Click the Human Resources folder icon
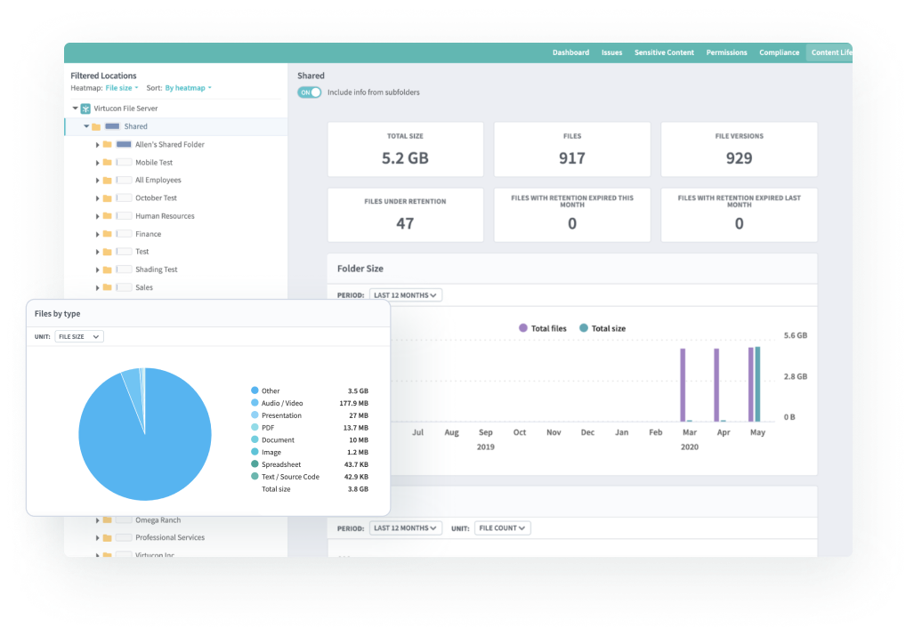This screenshot has width=914, height=636. 107,216
